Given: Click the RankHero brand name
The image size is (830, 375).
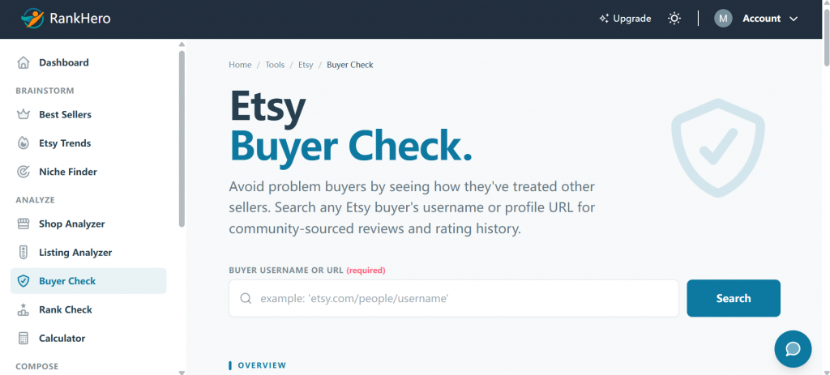Looking at the screenshot, I should pyautogui.click(x=80, y=19).
